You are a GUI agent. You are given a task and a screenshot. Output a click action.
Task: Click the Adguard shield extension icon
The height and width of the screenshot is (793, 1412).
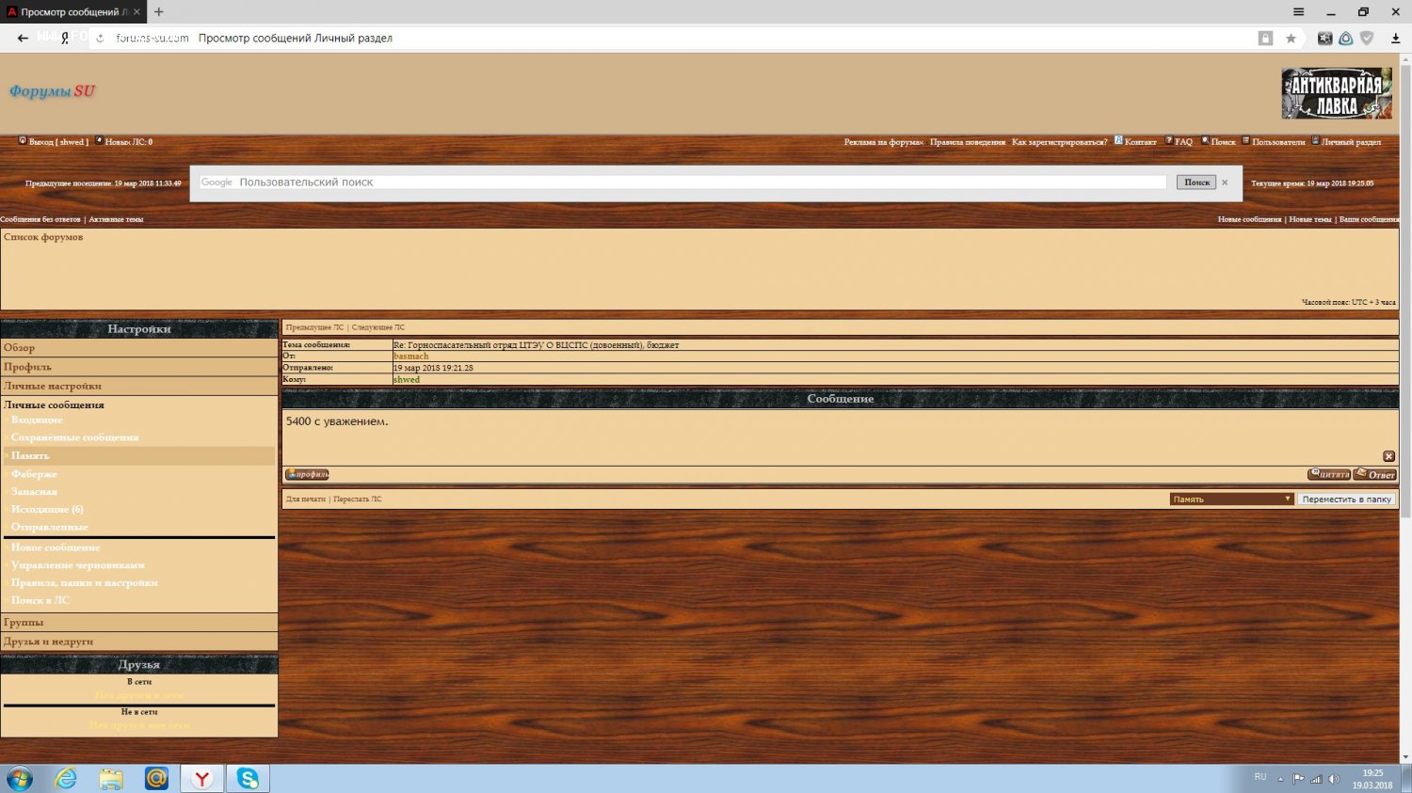click(x=1367, y=39)
